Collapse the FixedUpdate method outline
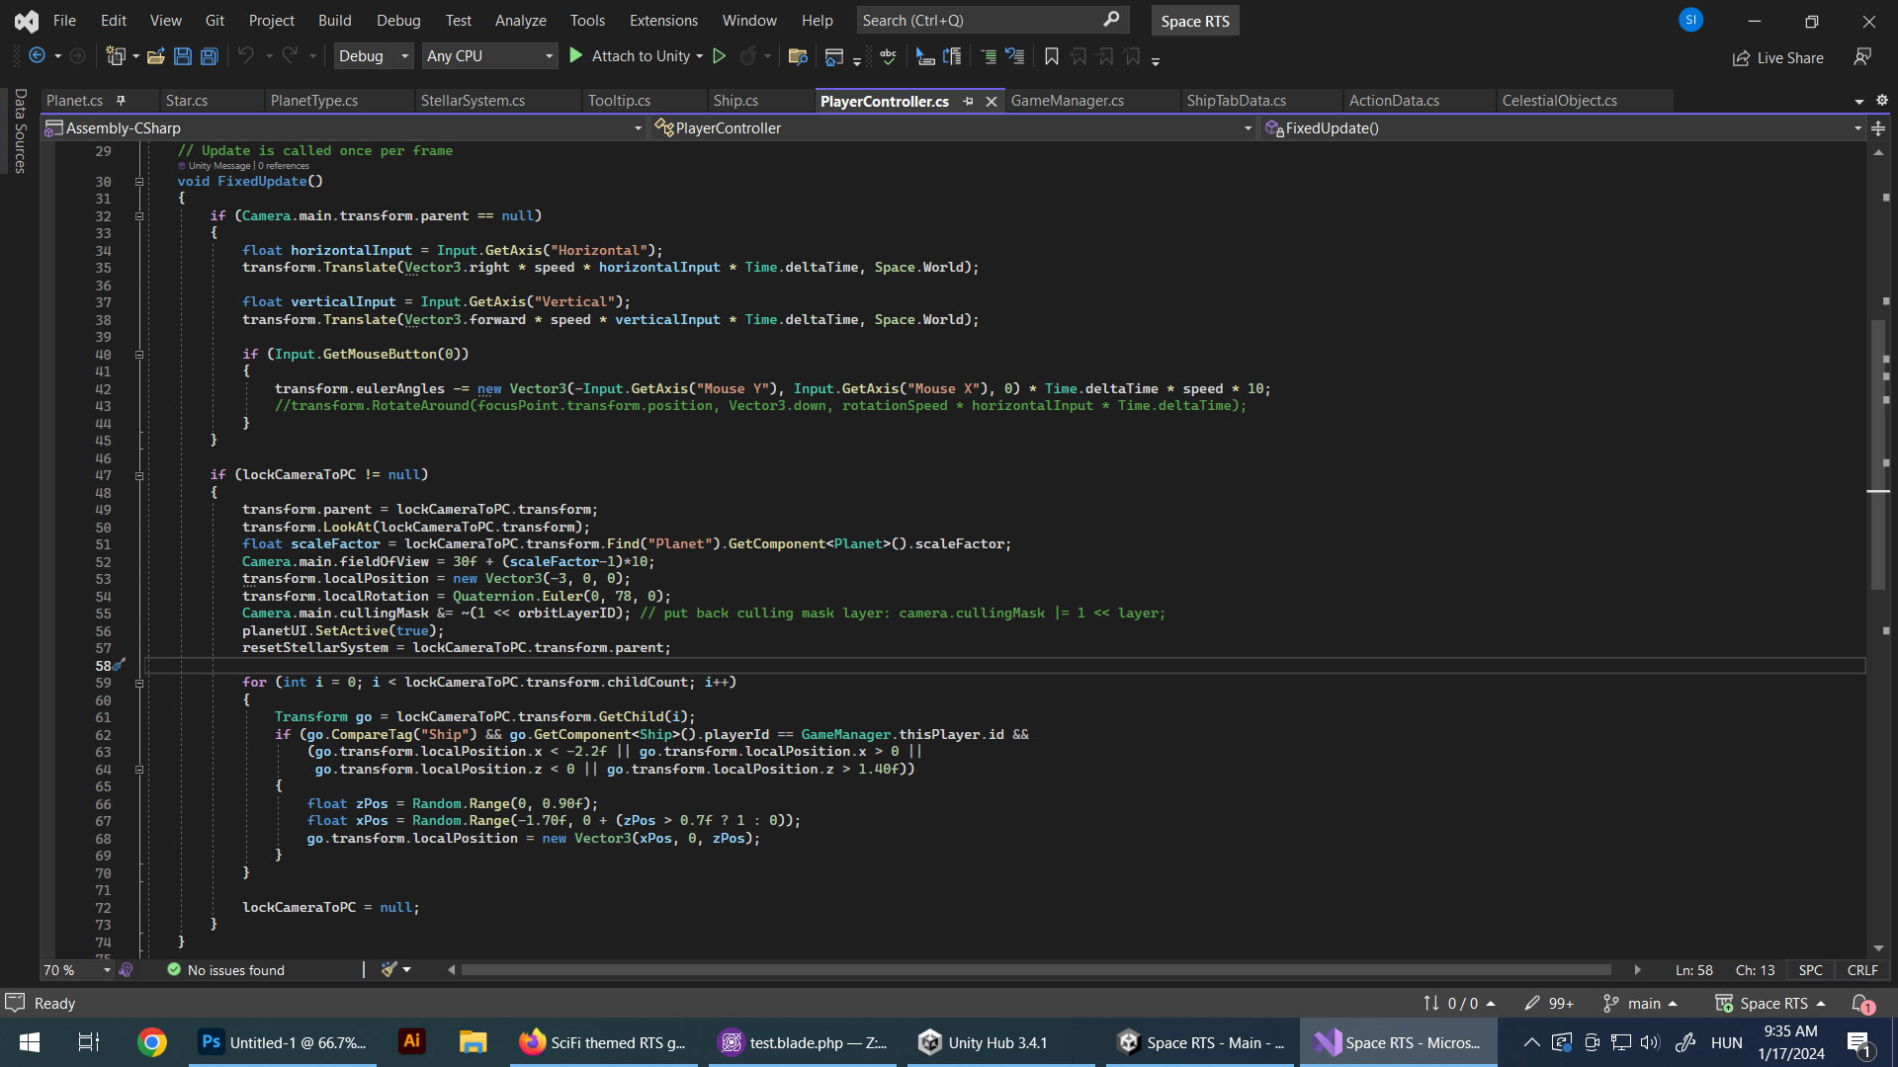1898x1067 pixels. click(x=139, y=182)
